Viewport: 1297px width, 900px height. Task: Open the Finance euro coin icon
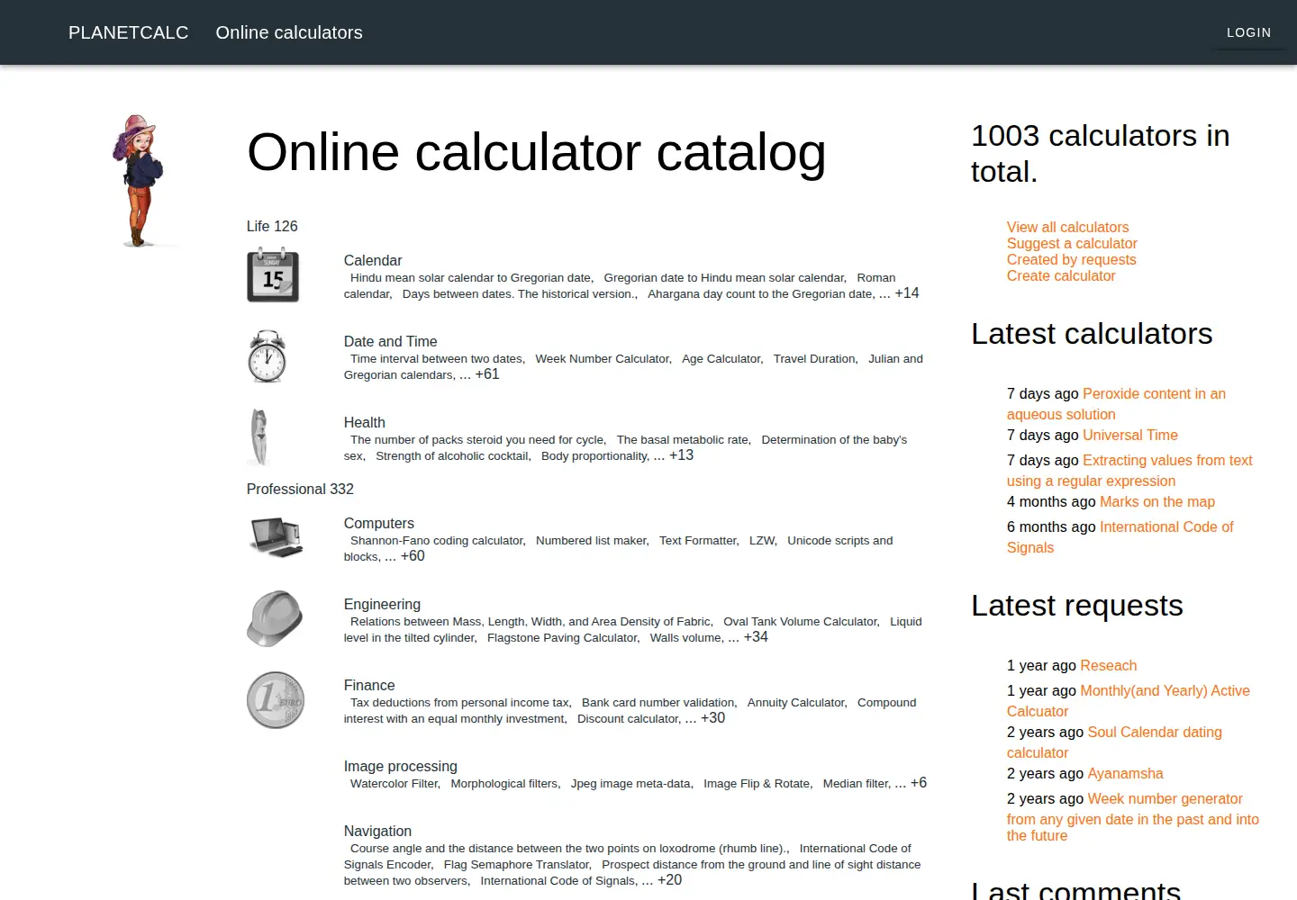click(x=276, y=700)
